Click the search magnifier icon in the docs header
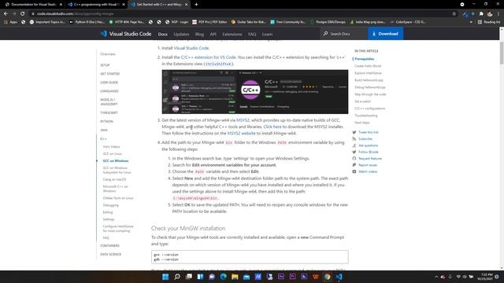 (x=325, y=34)
